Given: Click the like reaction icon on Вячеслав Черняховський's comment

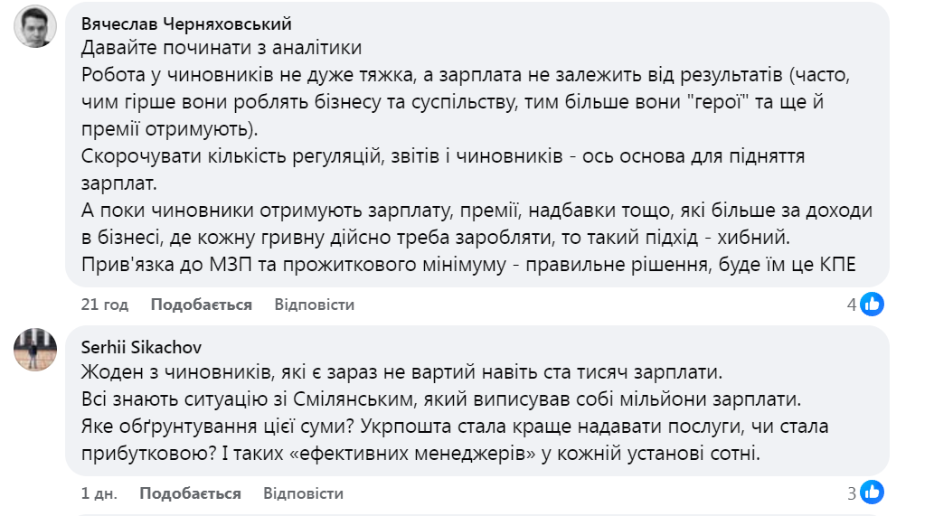Looking at the screenshot, I should click(872, 305).
